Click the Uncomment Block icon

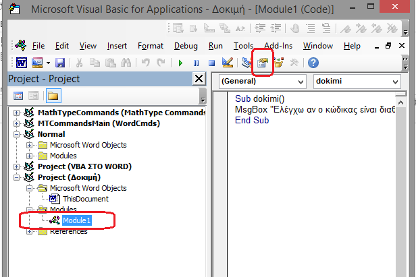326,28
